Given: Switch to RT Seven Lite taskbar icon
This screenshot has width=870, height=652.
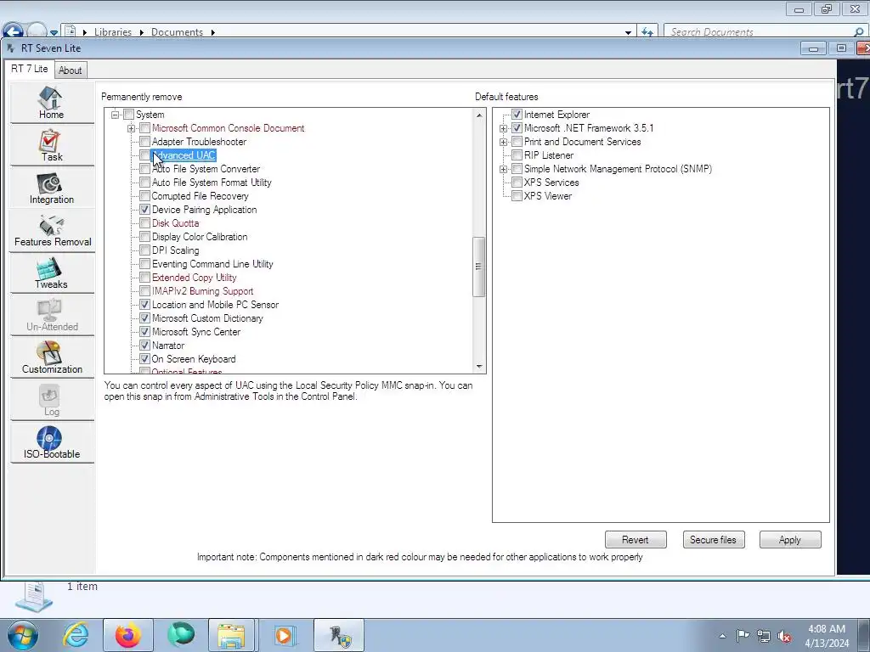Looking at the screenshot, I should (x=339, y=635).
